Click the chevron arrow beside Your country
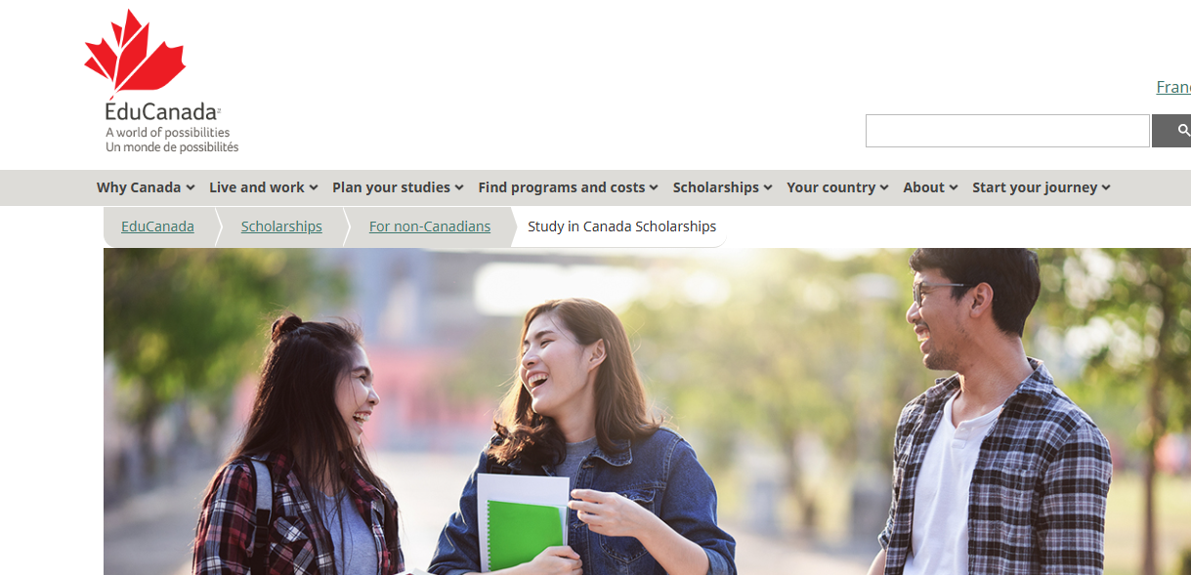Screen dimensions: 1191x575 click(x=884, y=187)
